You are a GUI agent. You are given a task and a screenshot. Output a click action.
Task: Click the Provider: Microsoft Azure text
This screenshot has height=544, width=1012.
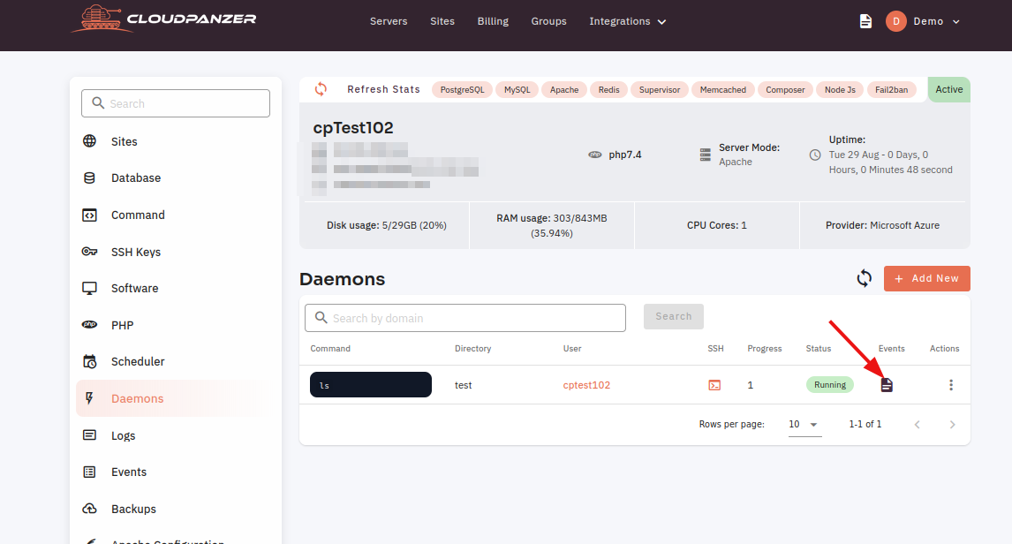point(882,225)
